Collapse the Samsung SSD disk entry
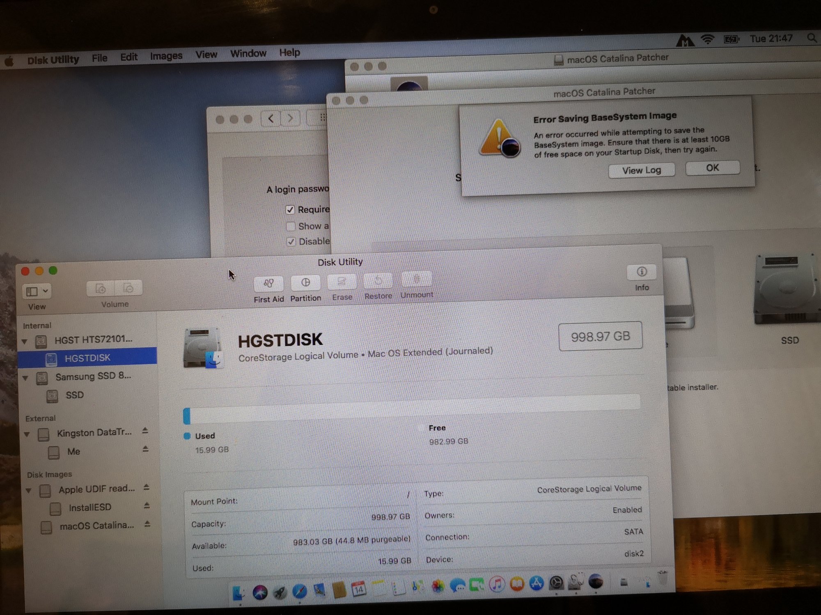The height and width of the screenshot is (615, 821). 25,378
